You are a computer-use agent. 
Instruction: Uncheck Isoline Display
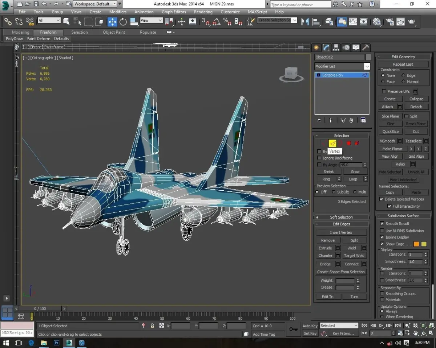click(x=382, y=237)
